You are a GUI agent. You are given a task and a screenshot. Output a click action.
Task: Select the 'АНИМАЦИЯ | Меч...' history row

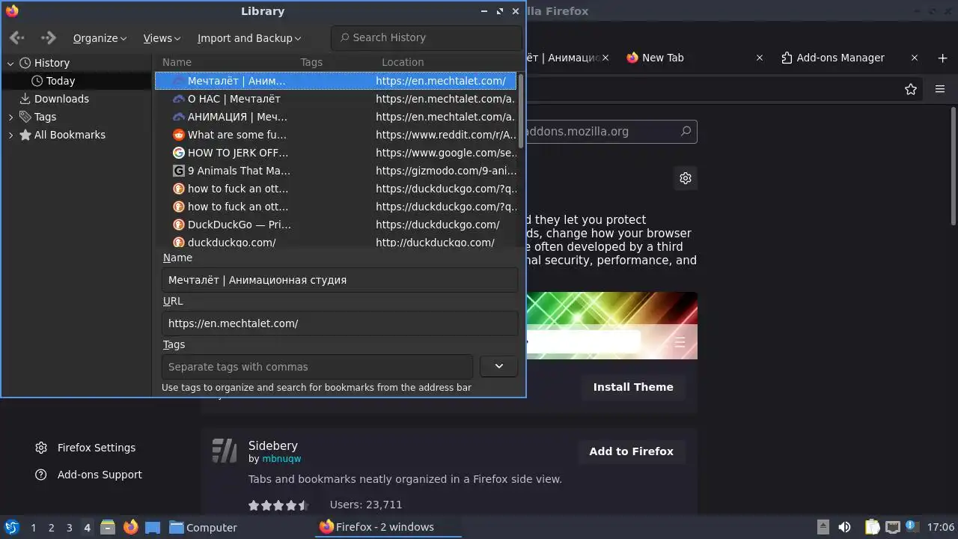pyautogui.click(x=335, y=117)
